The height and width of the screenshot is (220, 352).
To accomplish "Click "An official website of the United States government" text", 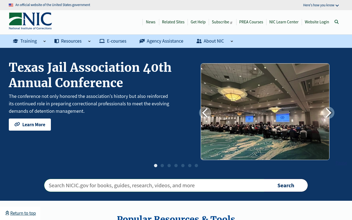I will click(x=53, y=5).
